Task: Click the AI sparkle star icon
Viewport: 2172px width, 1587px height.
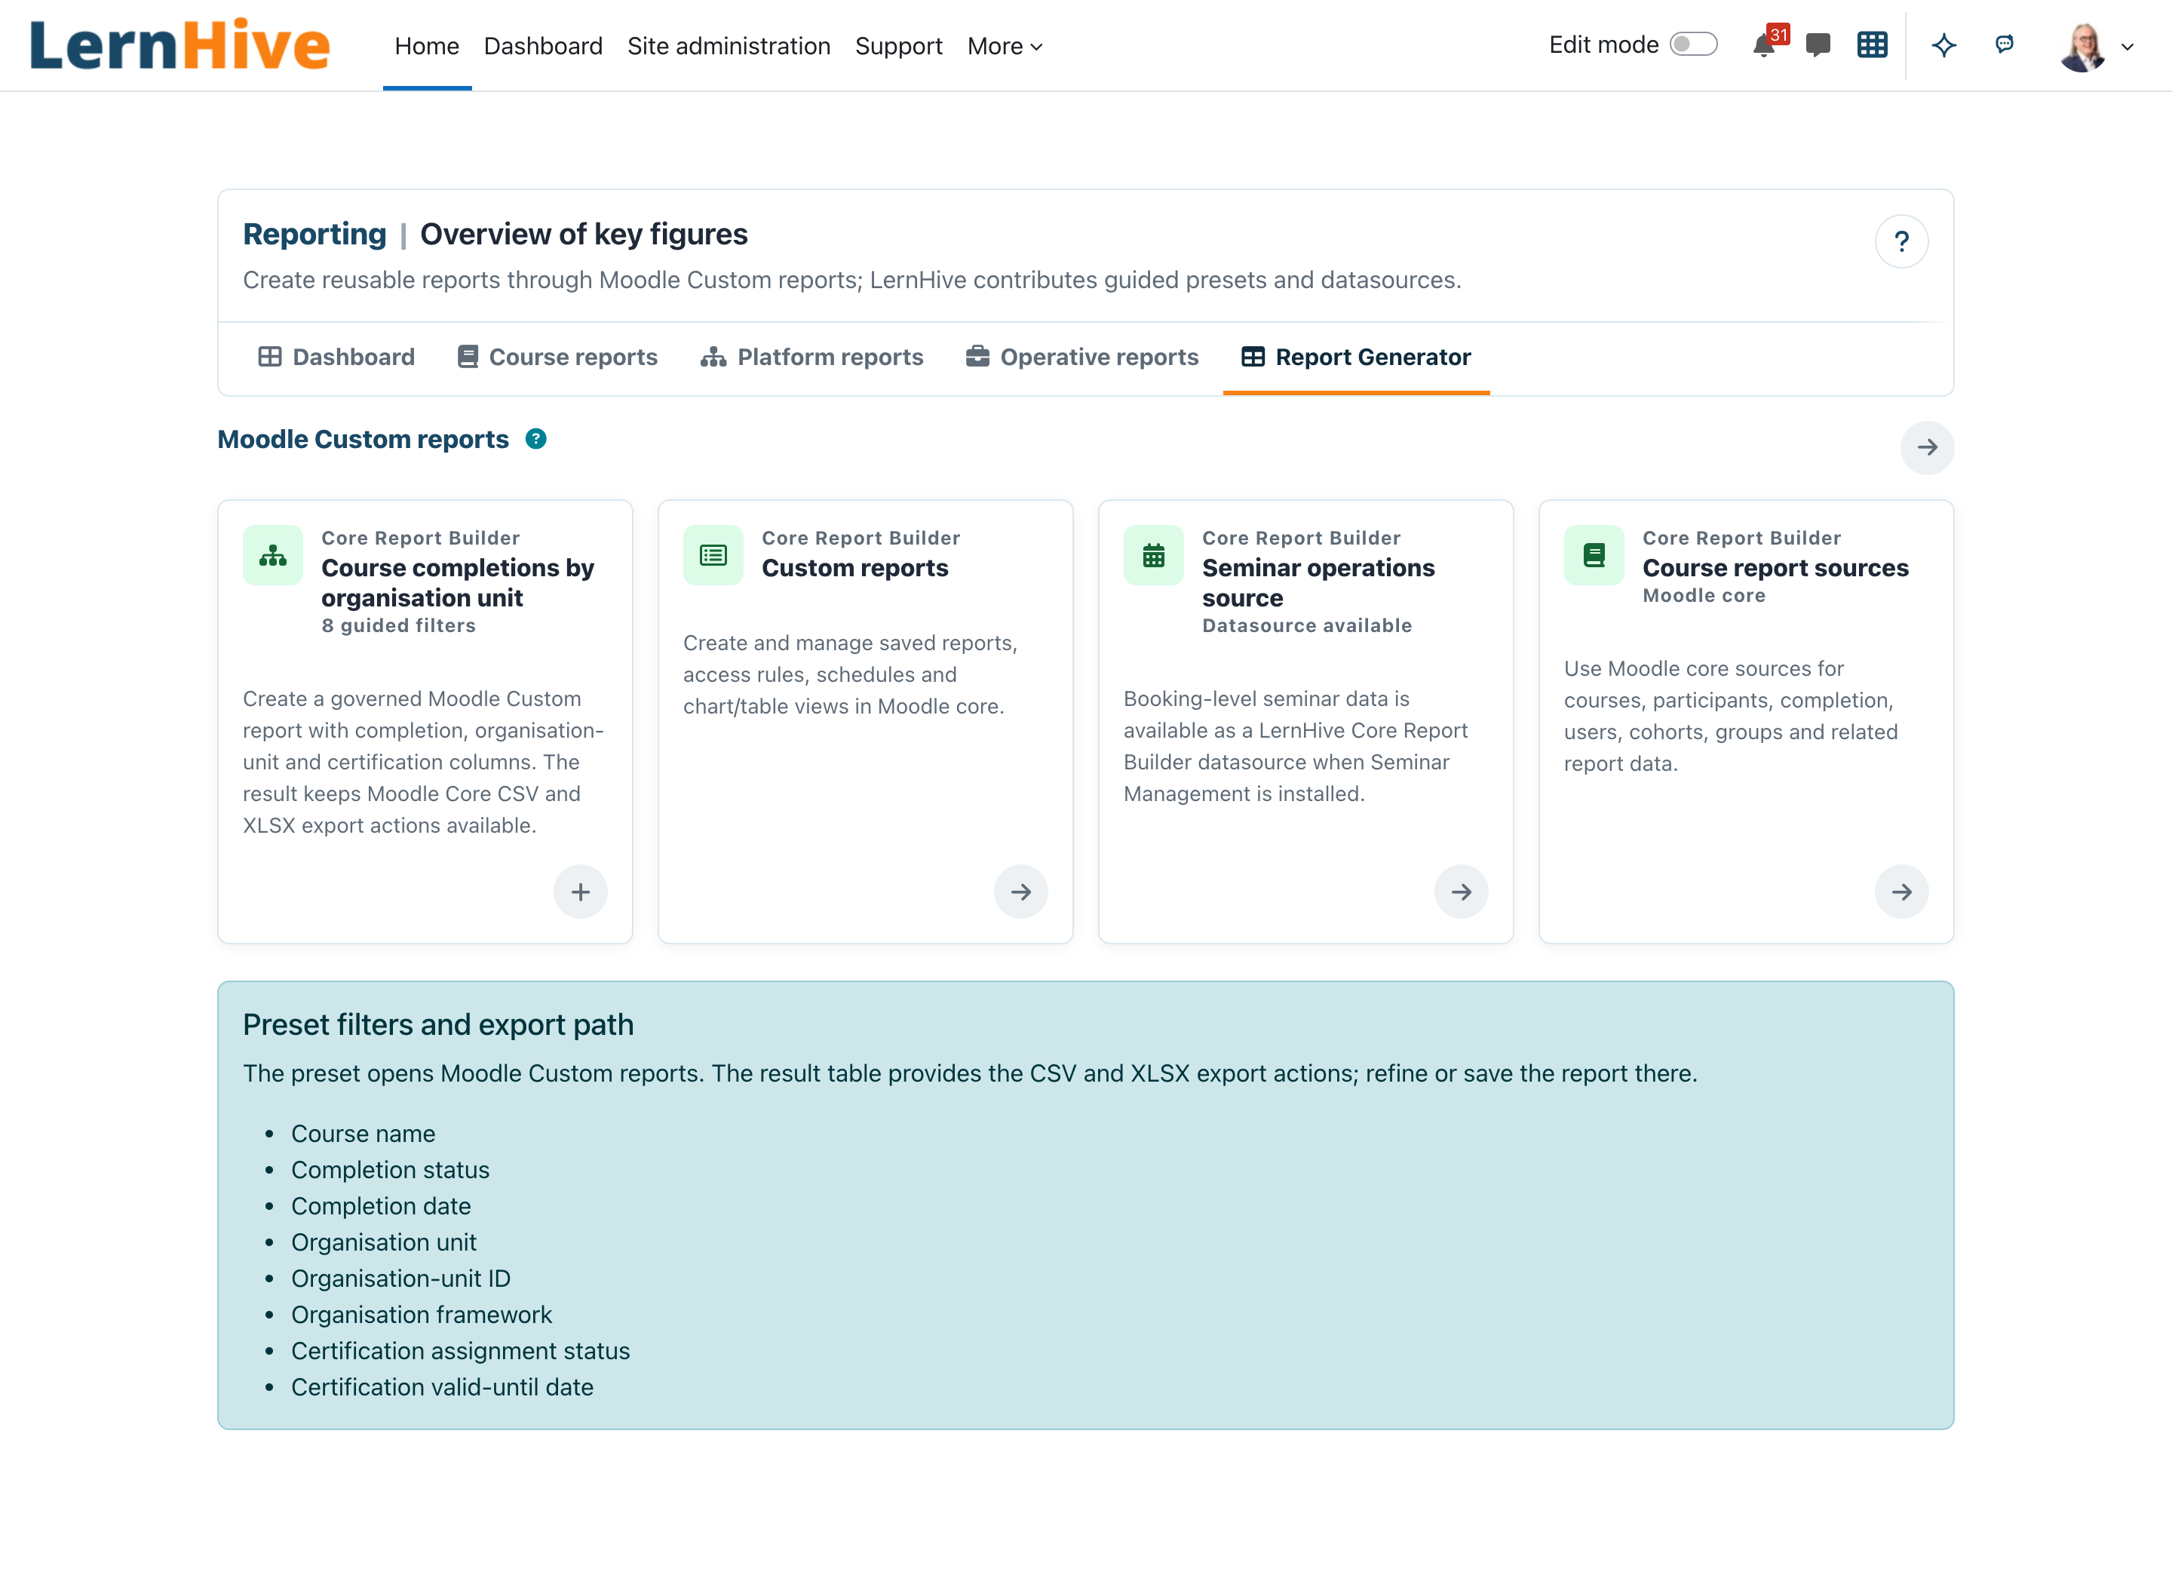Action: click(x=1943, y=45)
